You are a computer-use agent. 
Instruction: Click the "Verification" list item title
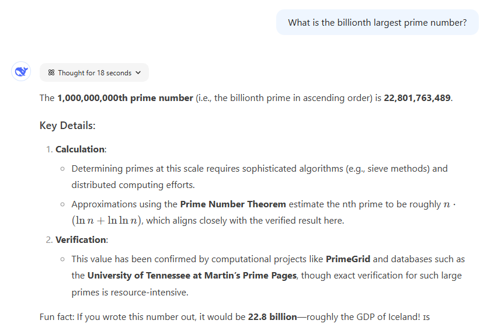[x=81, y=240]
